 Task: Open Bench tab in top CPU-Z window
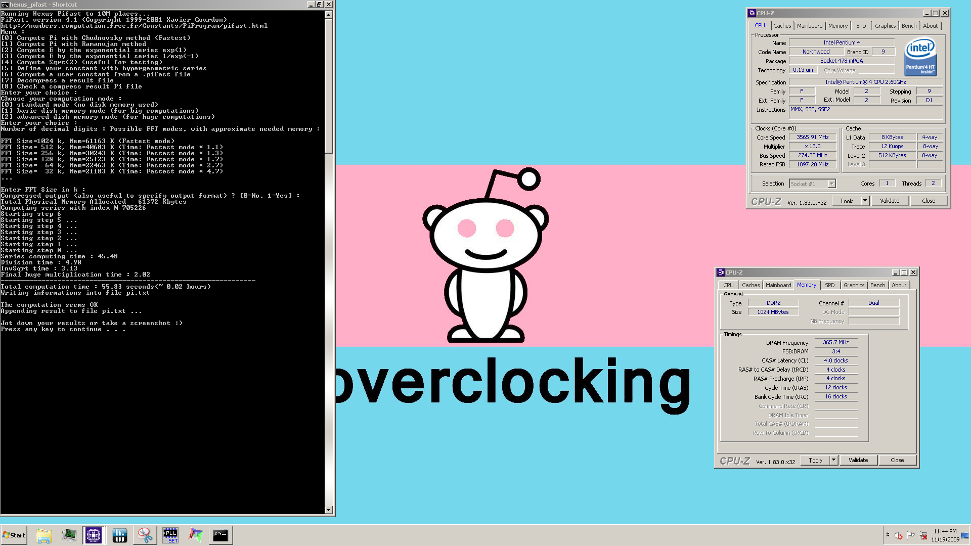(909, 26)
